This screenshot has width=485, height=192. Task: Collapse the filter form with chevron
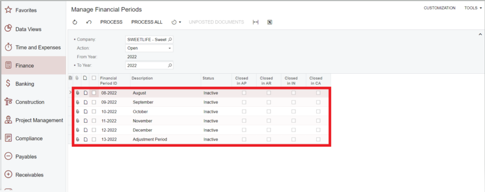point(480,34)
